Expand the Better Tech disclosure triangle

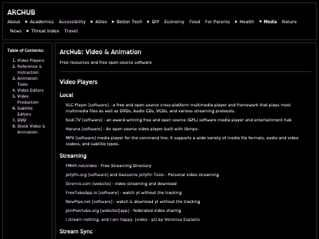(x=113, y=22)
